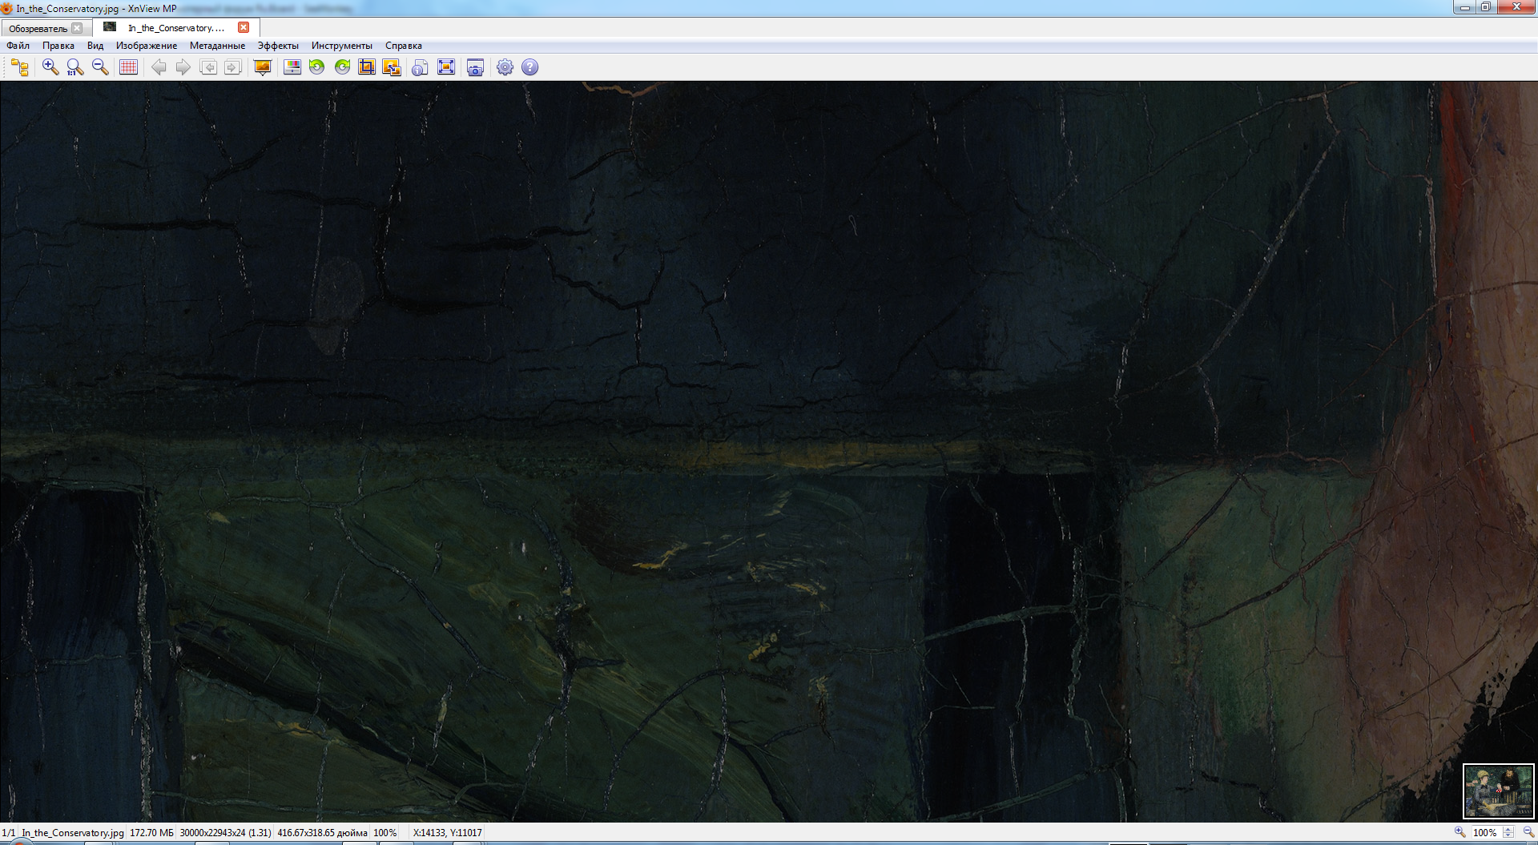
Task: Click status bar zoom in magnifier
Action: 1459,832
